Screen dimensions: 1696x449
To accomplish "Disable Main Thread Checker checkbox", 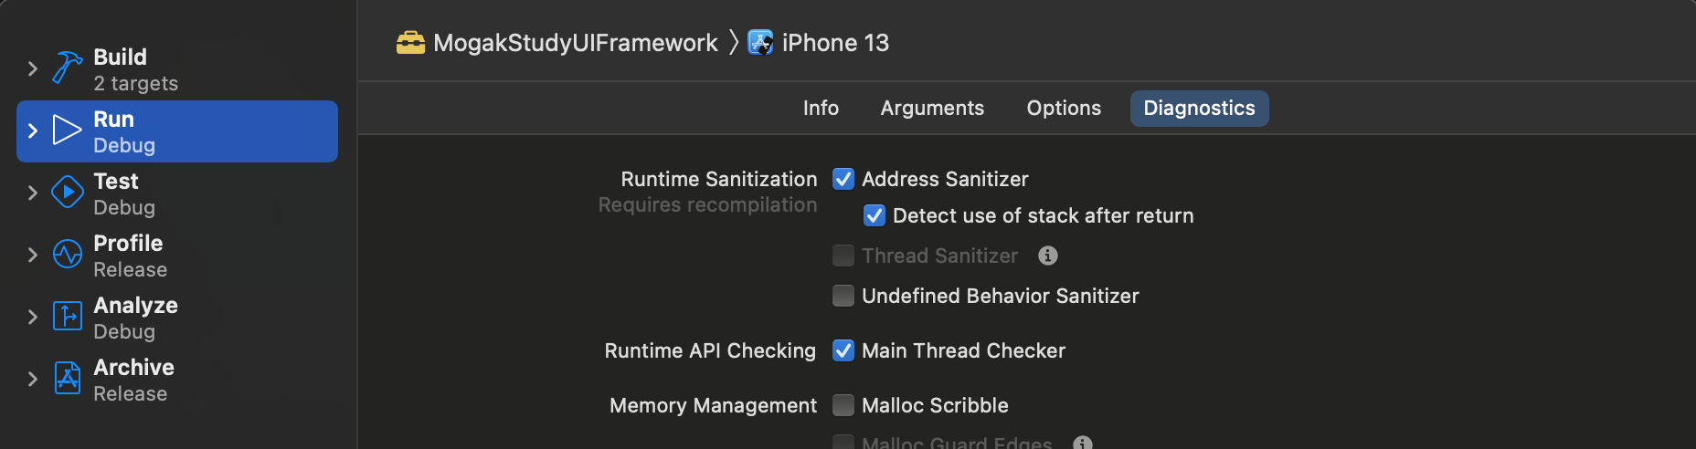I will (x=843, y=350).
